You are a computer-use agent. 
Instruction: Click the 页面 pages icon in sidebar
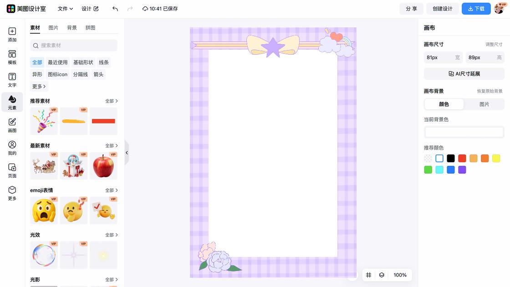(12, 171)
